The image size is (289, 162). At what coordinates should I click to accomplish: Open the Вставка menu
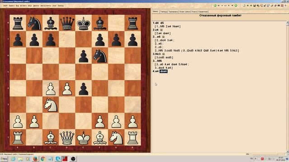[x=23, y=6]
